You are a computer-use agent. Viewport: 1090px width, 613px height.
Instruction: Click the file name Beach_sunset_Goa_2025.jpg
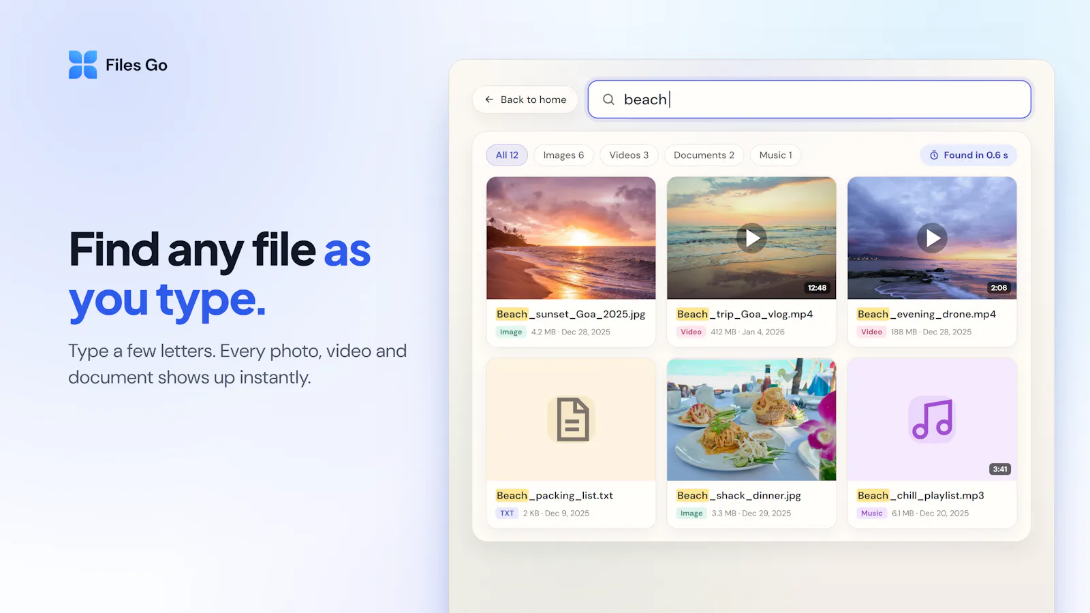(571, 314)
